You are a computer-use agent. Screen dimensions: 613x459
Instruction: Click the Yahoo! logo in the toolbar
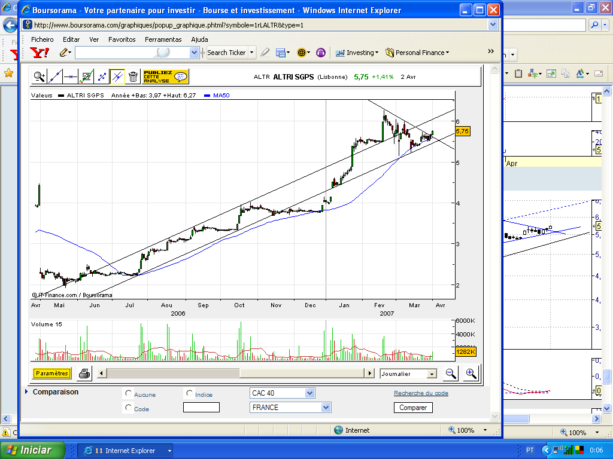40,53
